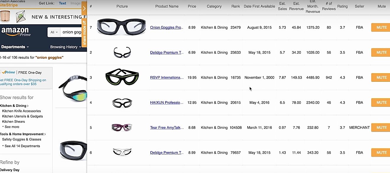This screenshot has width=390, height=173.
Task: Click Kitchen Shears category link
Action: pyautogui.click(x=14, y=122)
